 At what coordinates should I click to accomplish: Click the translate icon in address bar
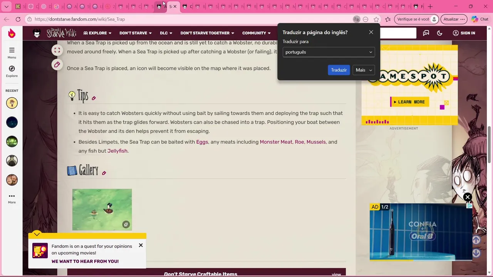(356, 19)
